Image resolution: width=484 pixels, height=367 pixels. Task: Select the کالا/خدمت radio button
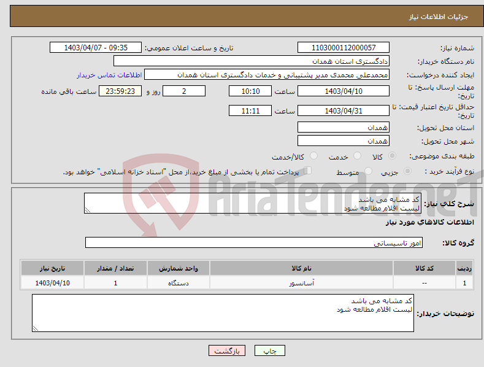[313, 156]
